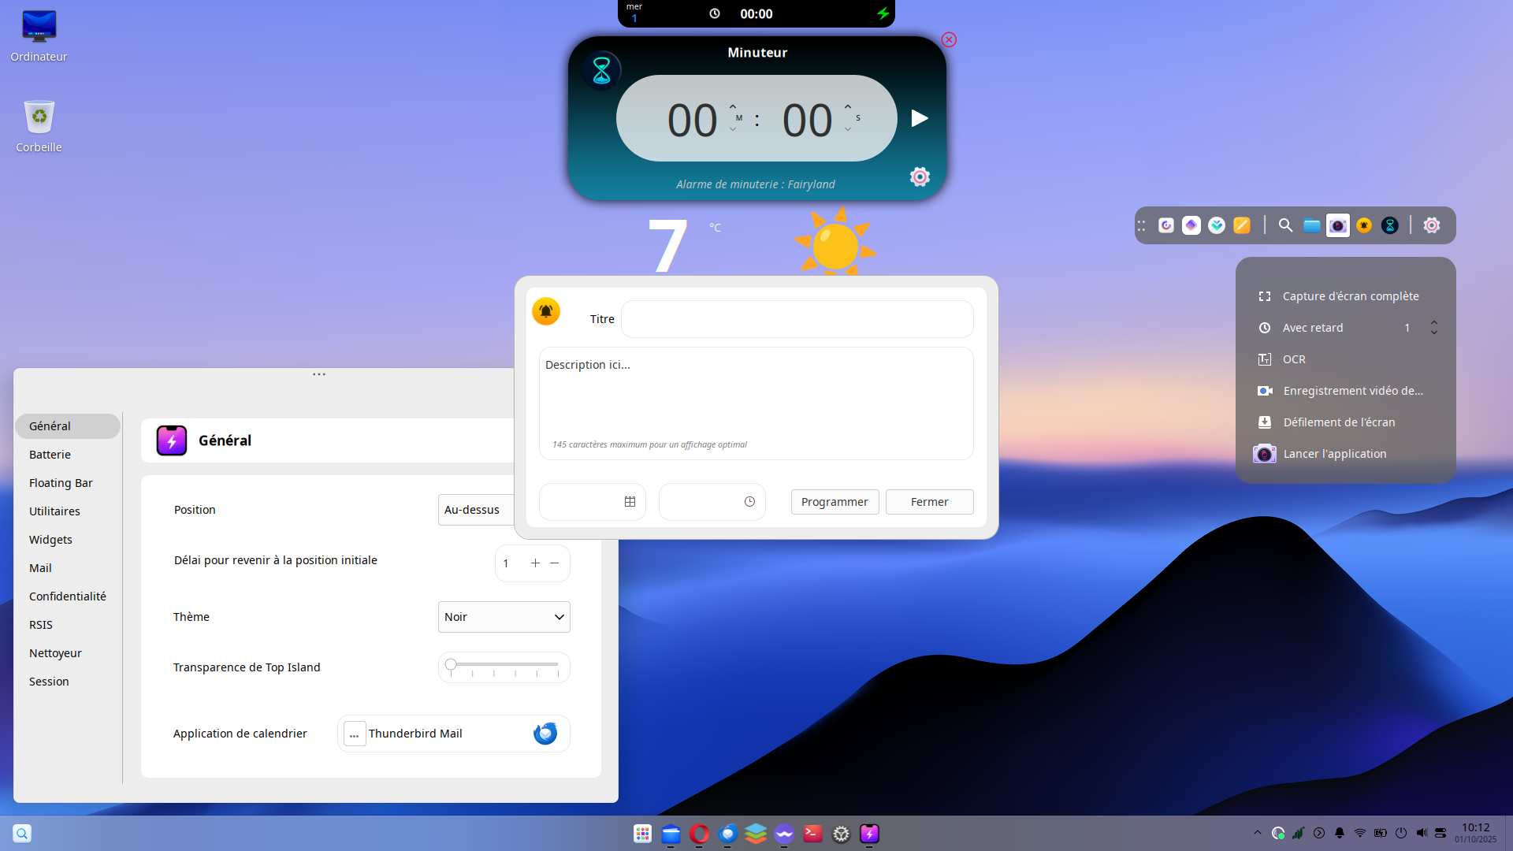This screenshot has width=1513, height=851.
Task: Click the Description text area
Action: click(756, 403)
